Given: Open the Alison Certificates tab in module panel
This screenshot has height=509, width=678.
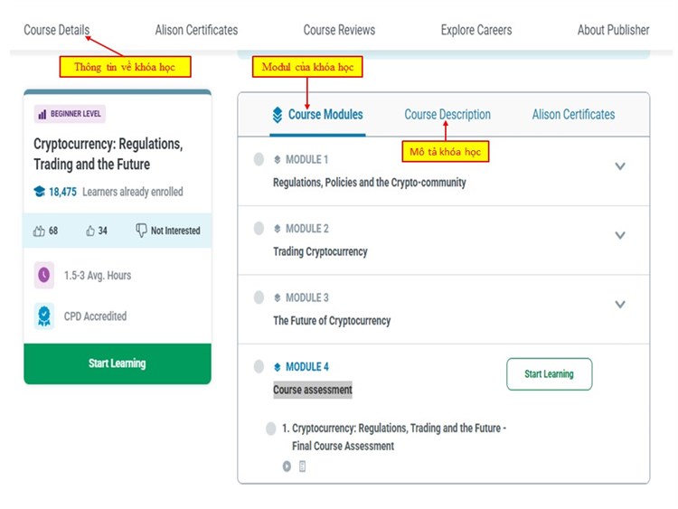Looking at the screenshot, I should click(573, 115).
